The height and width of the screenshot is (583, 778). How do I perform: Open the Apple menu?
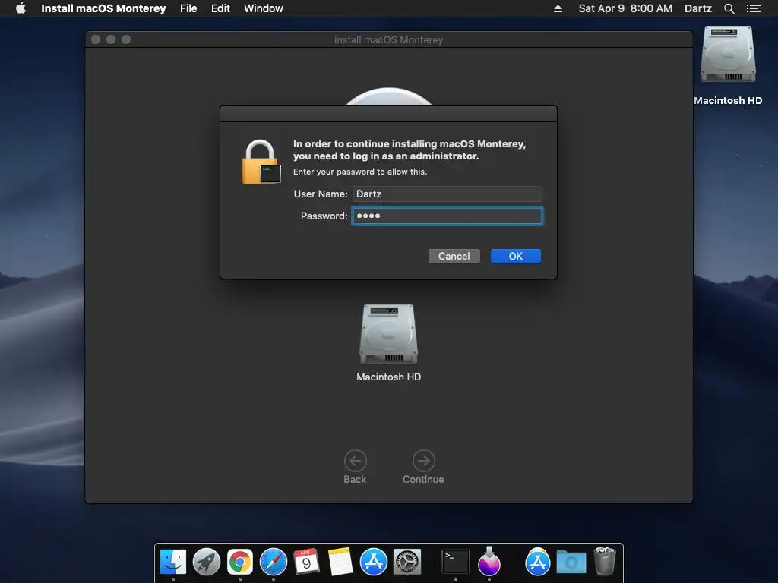(x=21, y=8)
